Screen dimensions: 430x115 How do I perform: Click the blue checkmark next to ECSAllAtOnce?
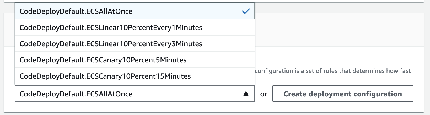tap(246, 11)
